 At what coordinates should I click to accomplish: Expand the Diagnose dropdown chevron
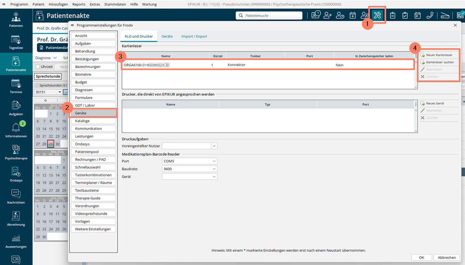(x=55, y=58)
